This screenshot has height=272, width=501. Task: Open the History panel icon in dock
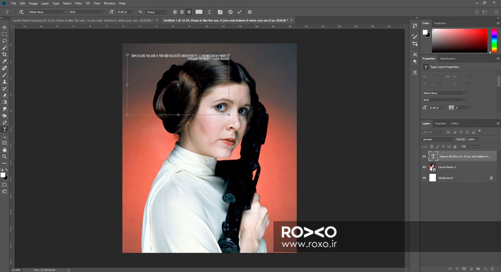point(414,26)
